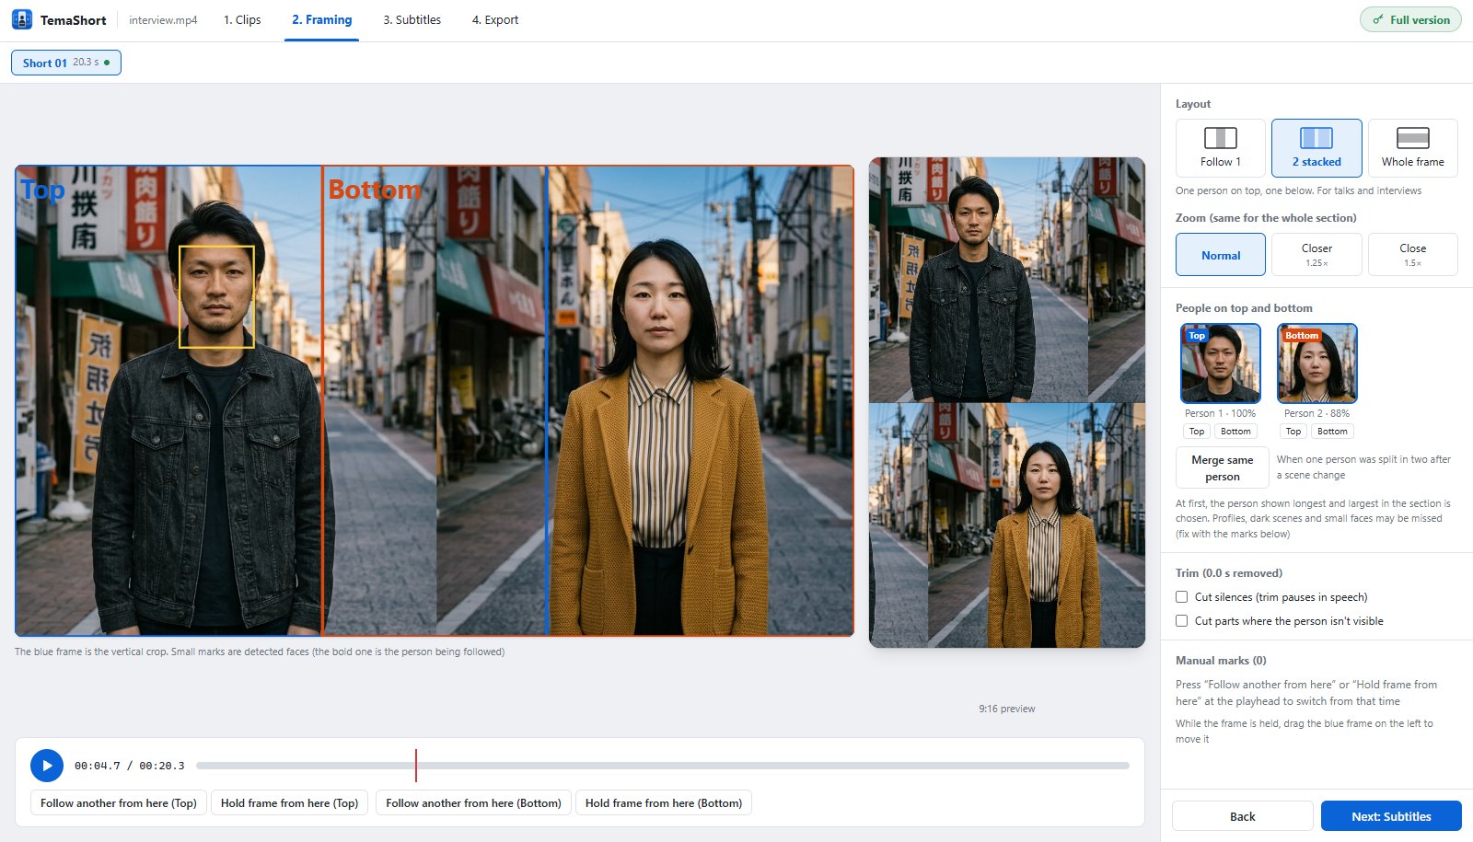Click the red playhead marker on timeline
1473x842 pixels.
tap(416, 766)
